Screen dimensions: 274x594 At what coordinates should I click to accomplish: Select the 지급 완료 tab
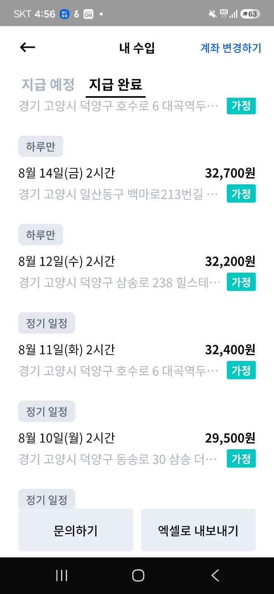click(116, 84)
